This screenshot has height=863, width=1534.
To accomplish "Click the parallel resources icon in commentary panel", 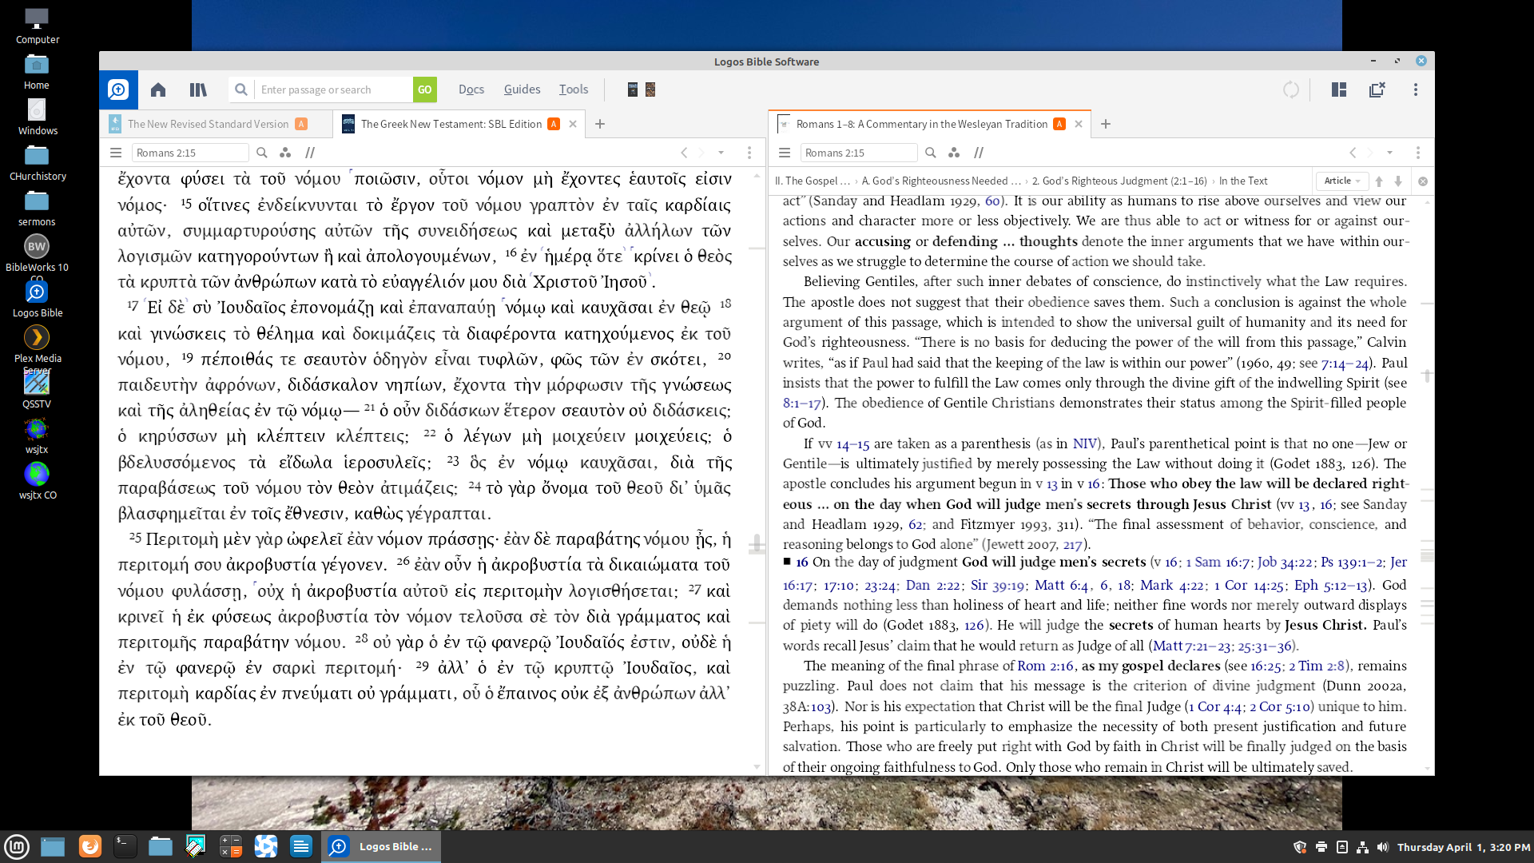I will (954, 153).
